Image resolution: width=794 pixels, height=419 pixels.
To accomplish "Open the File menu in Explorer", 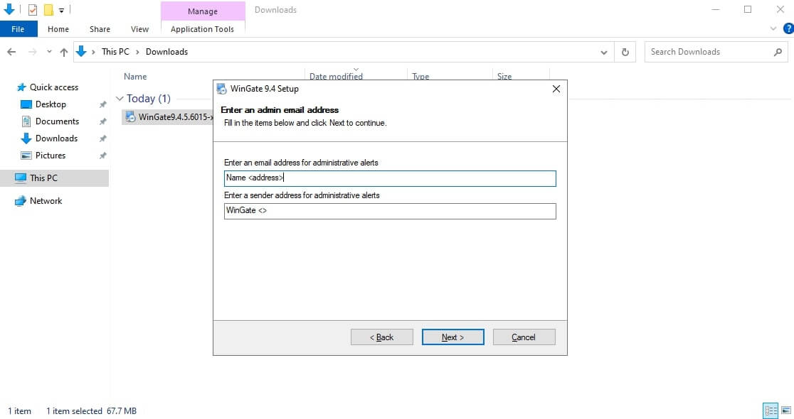I will pyautogui.click(x=18, y=29).
